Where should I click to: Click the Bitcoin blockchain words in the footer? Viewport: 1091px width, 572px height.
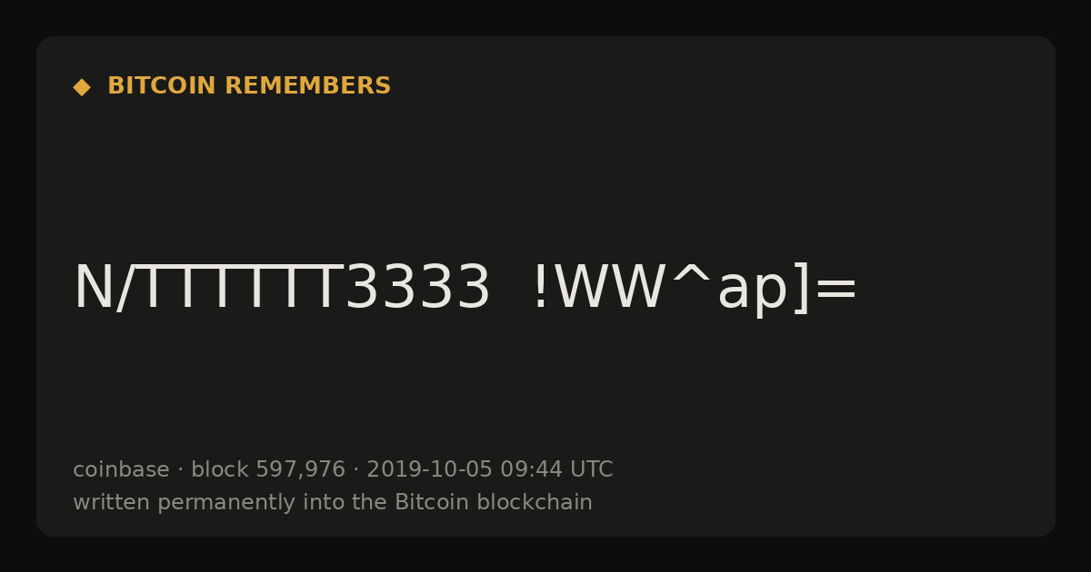494,503
